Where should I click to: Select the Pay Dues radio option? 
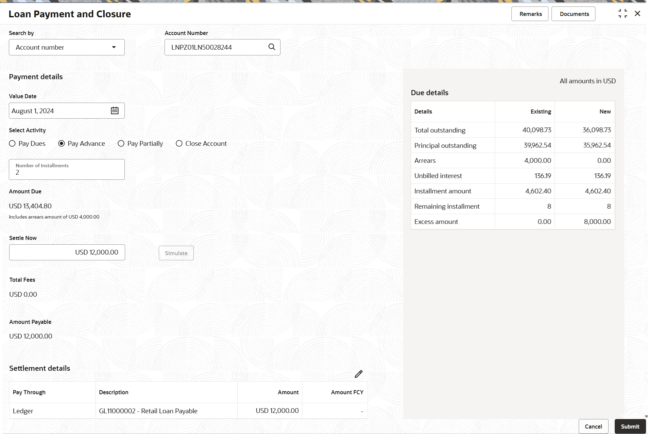[12, 143]
